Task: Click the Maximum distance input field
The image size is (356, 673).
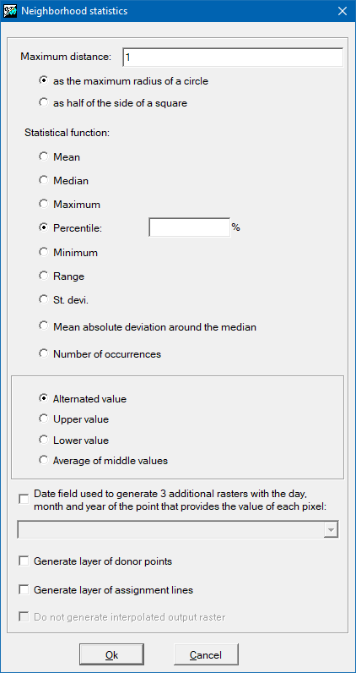Action: tap(233, 57)
